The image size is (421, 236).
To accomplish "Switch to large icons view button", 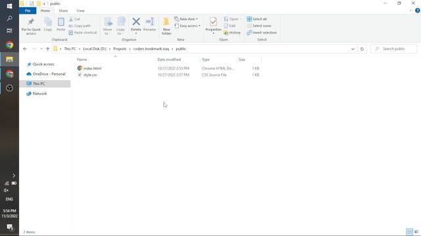I will click(416, 231).
